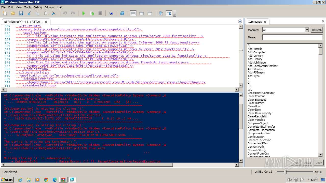Click the console pane scroll up arrow
326x183 pixels.
(241, 95)
